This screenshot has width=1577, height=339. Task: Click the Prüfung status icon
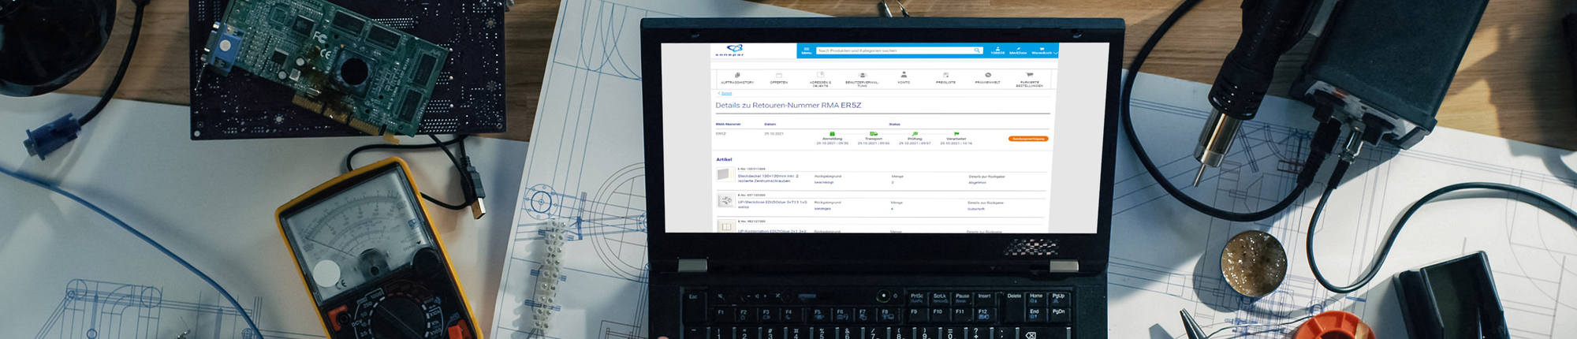pos(915,134)
